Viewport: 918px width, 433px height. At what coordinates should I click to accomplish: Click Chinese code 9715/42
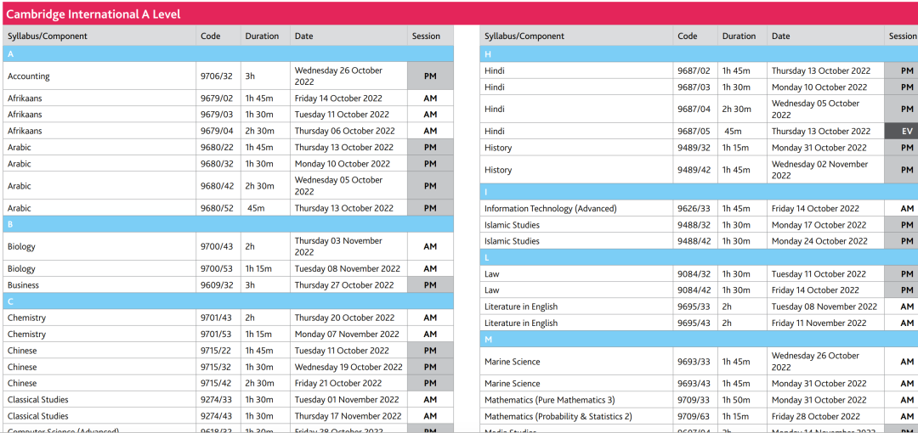217,384
